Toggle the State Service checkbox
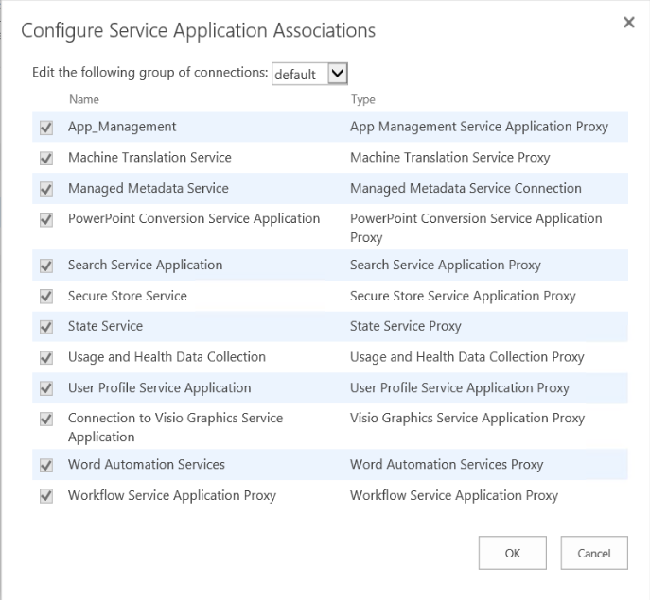The image size is (650, 600). [x=46, y=327]
